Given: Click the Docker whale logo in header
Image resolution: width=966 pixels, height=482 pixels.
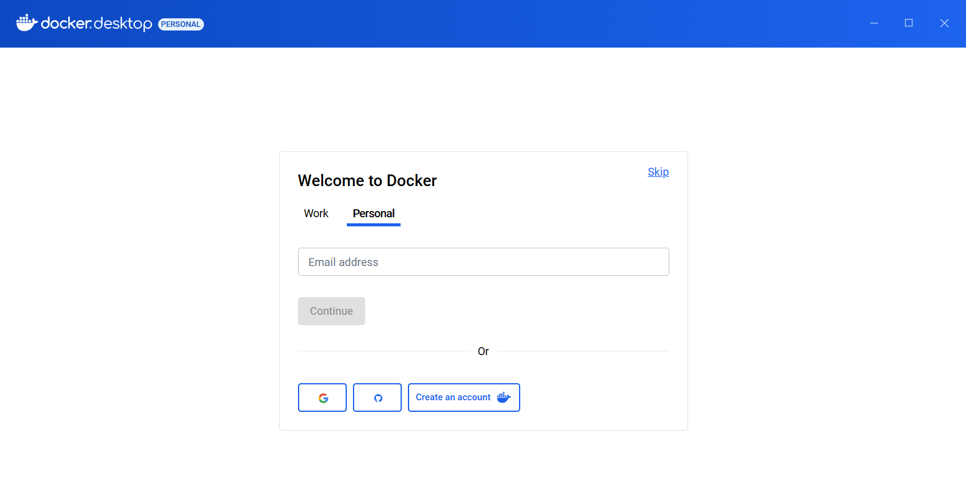Looking at the screenshot, I should pos(27,23).
